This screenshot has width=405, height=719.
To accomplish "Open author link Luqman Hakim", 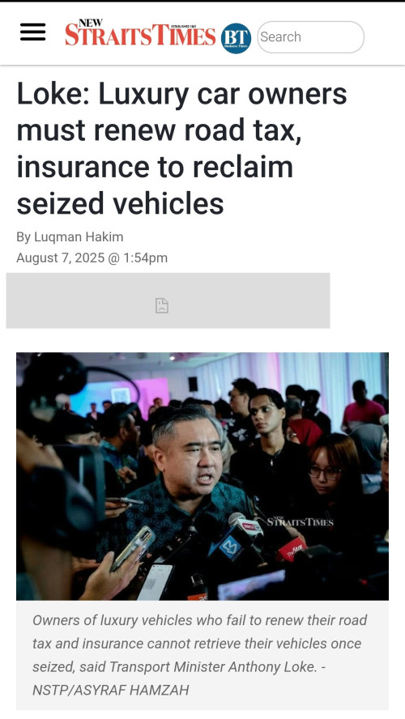I will point(79,237).
